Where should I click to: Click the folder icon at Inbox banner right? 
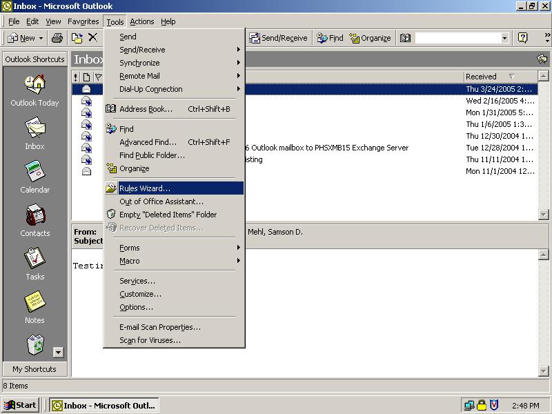click(542, 59)
